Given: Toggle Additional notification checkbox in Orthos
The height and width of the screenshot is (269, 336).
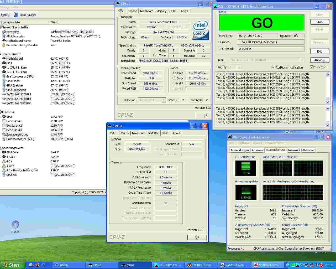Looking at the screenshot, I should click(x=273, y=67).
